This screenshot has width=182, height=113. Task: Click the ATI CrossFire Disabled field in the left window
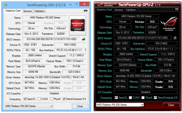point(54,93)
